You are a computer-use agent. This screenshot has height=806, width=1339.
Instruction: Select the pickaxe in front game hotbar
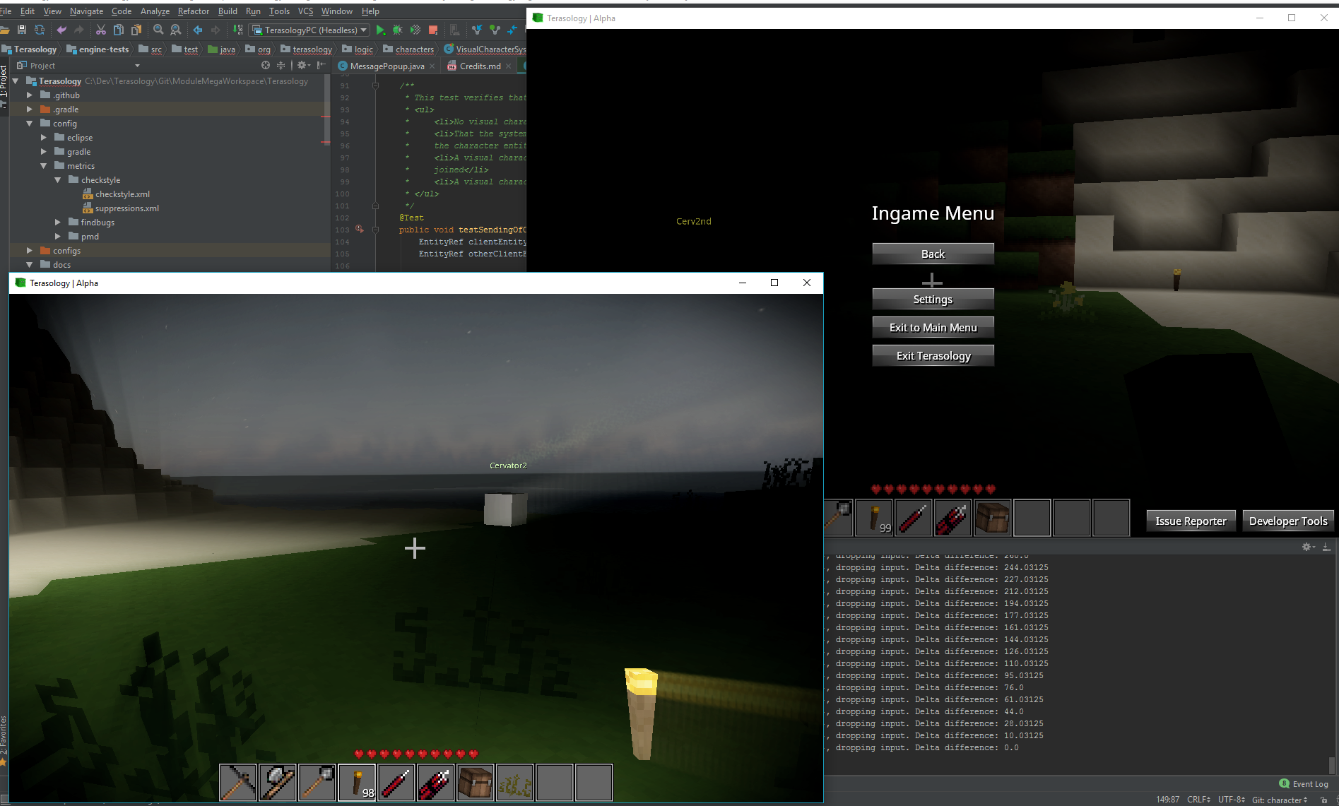(x=238, y=783)
